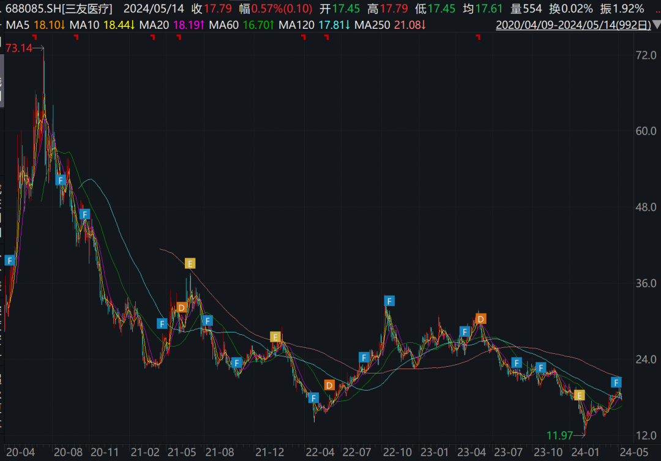Click the turnover 换0.02%
This screenshot has width=661, height=461.
point(571,9)
